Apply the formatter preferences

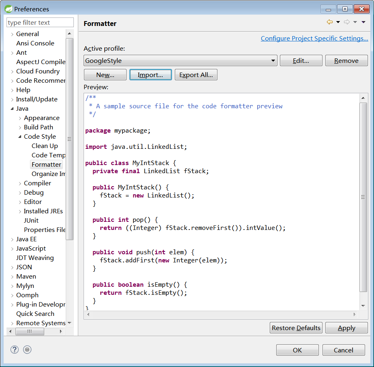(x=346, y=328)
